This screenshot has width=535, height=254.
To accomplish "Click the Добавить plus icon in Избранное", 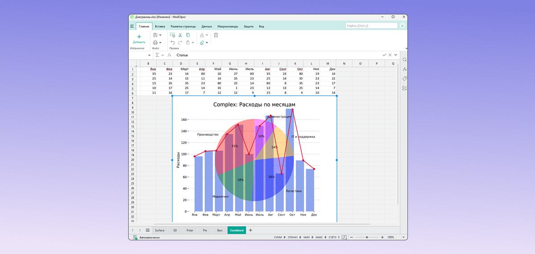I will [x=139, y=37].
